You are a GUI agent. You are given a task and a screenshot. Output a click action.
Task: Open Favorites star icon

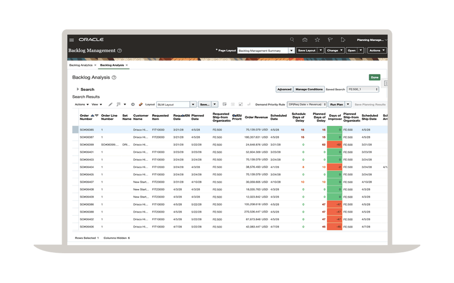[x=317, y=40]
